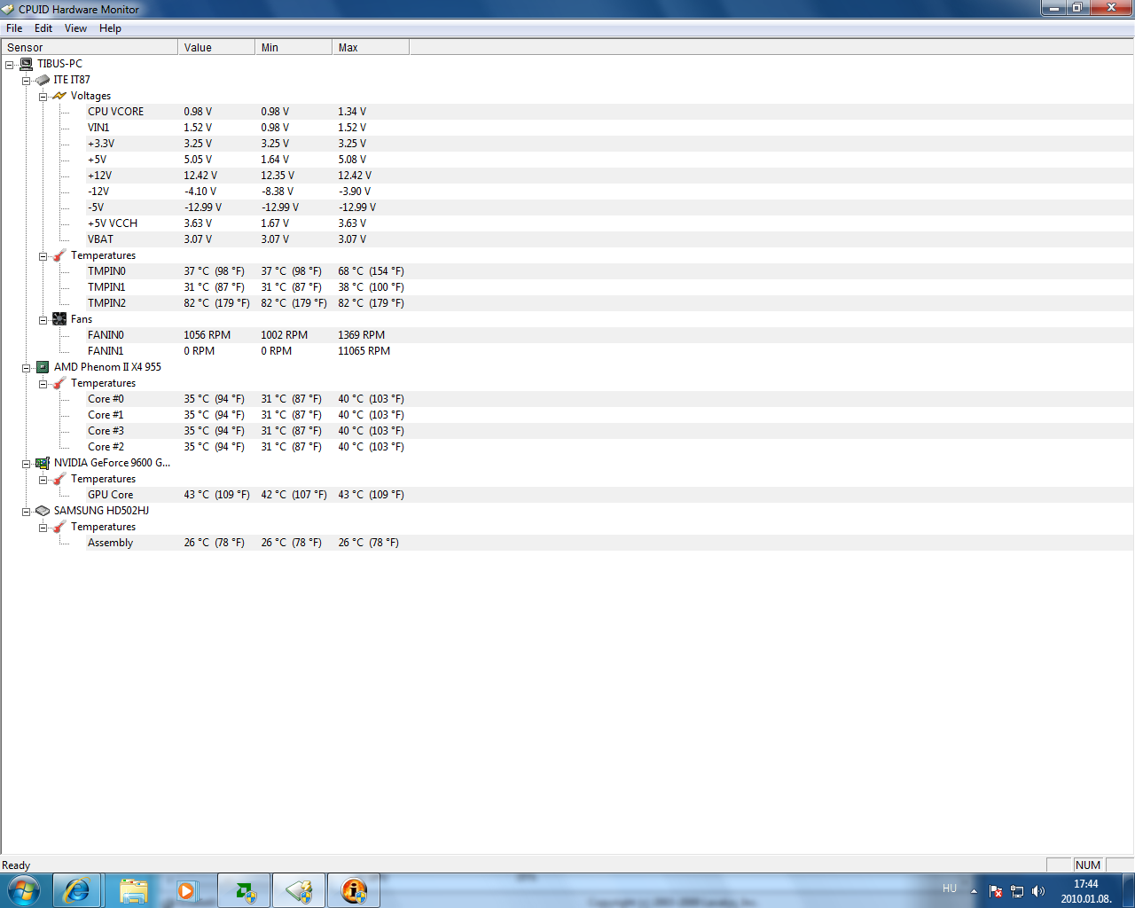Open Windows Media Player from the taskbar

click(x=187, y=890)
